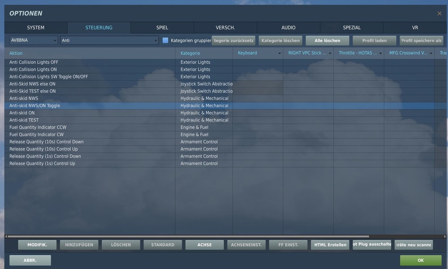Click the Geräte neu scannen button

(x=414, y=245)
